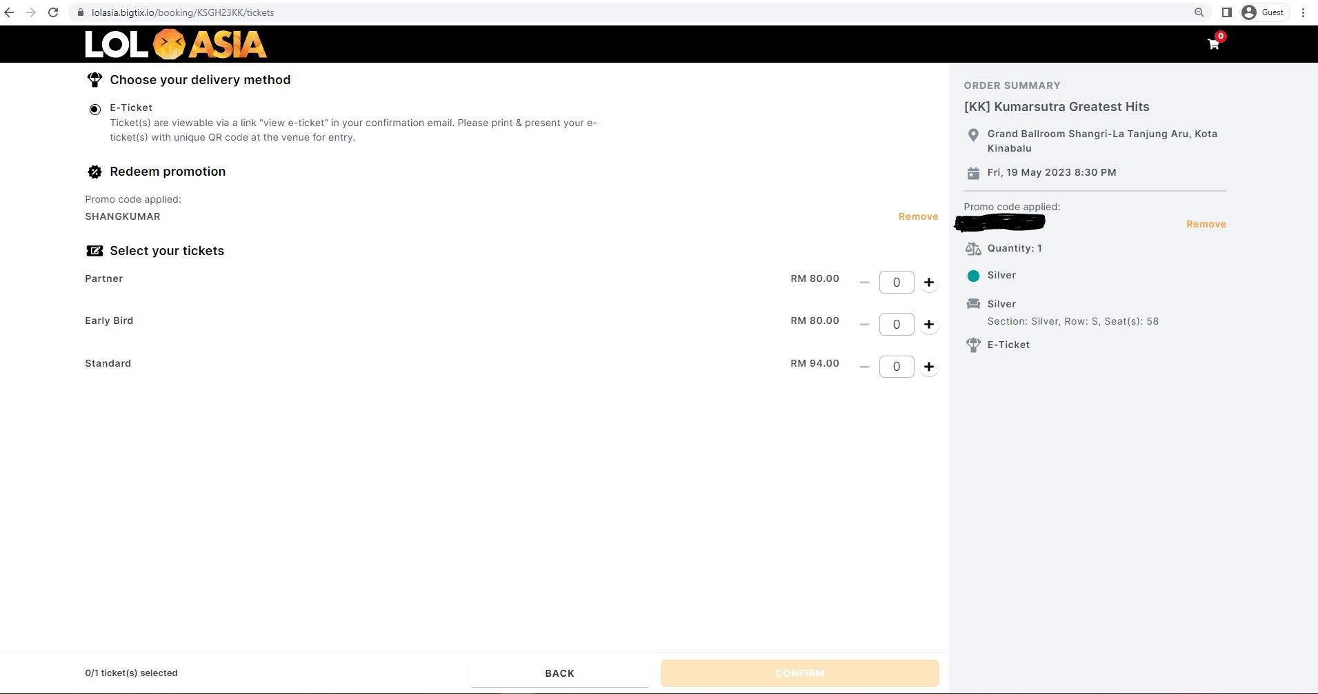Click the ORDER SUMMARY heading
The width and height of the screenshot is (1318, 694).
coord(1012,85)
